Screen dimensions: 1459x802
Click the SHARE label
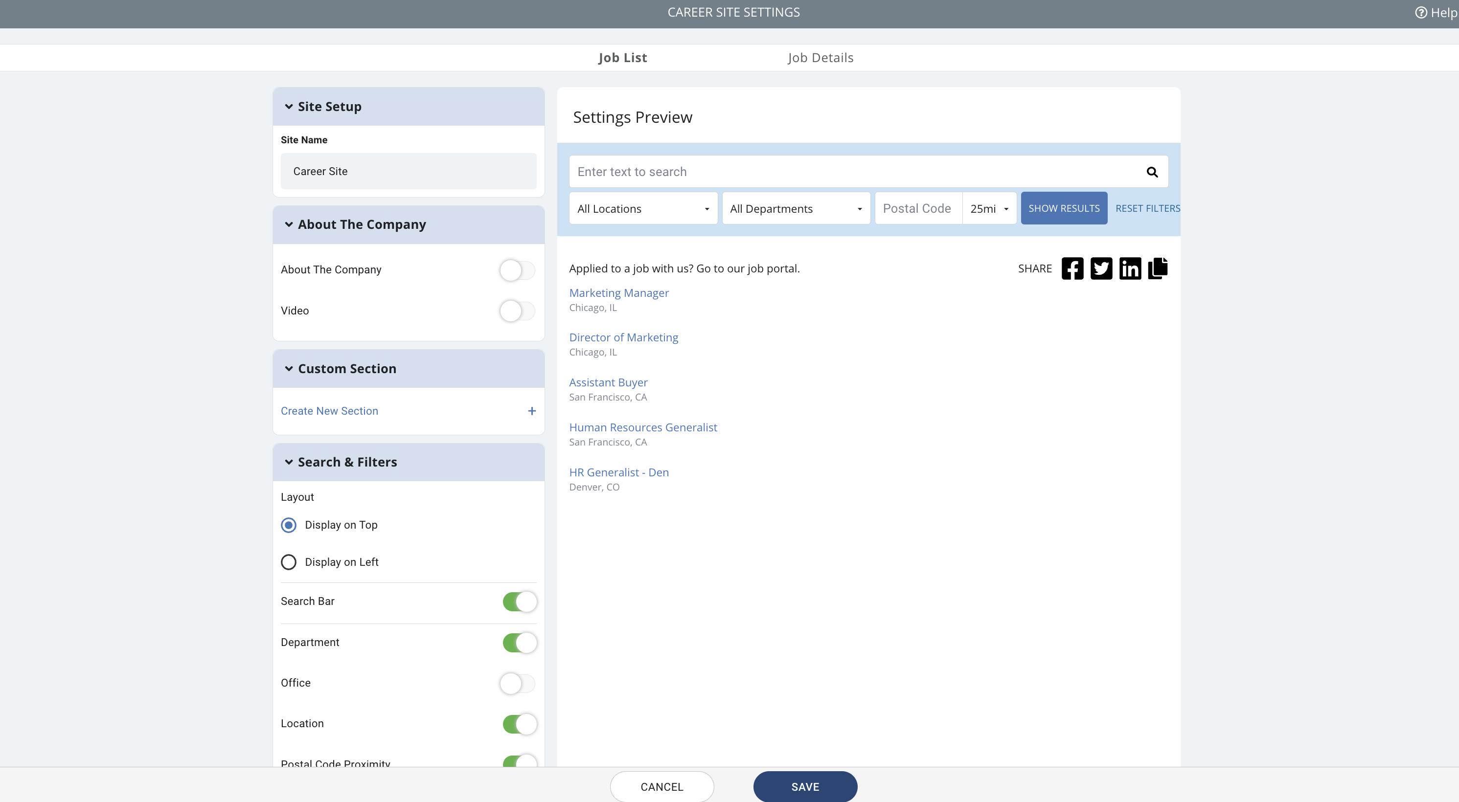1035,268
